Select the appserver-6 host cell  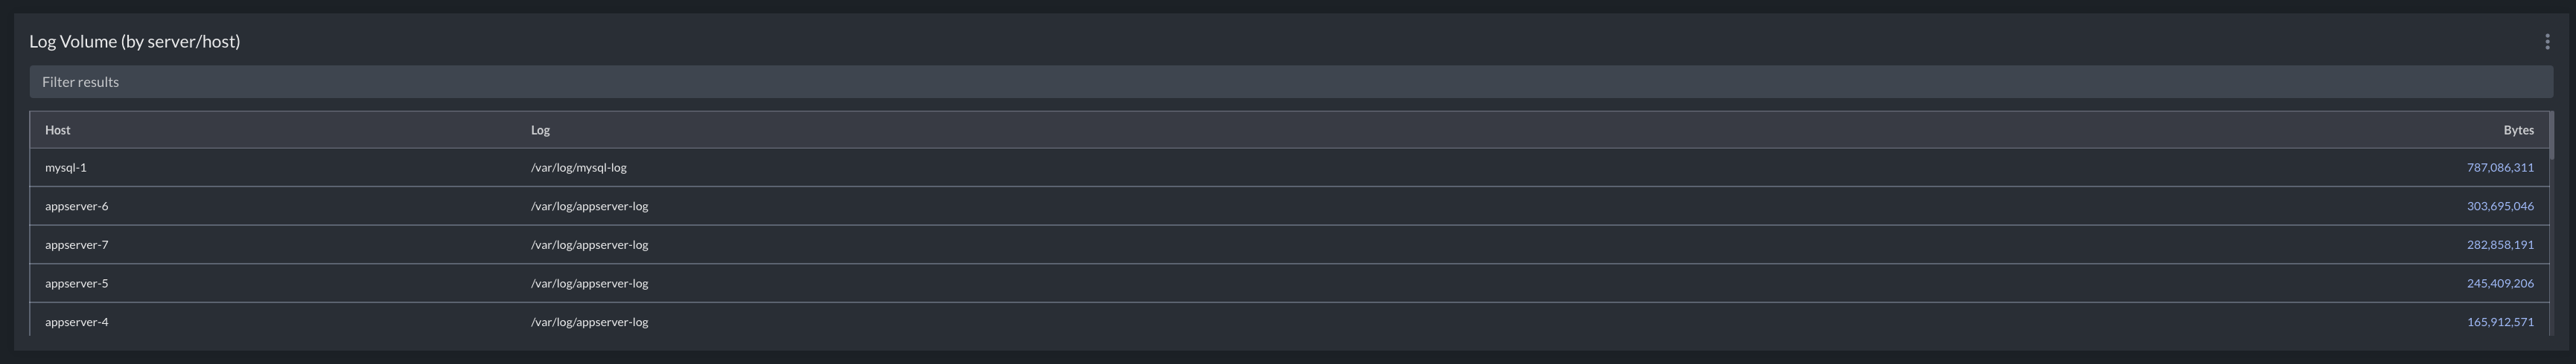tap(77, 207)
